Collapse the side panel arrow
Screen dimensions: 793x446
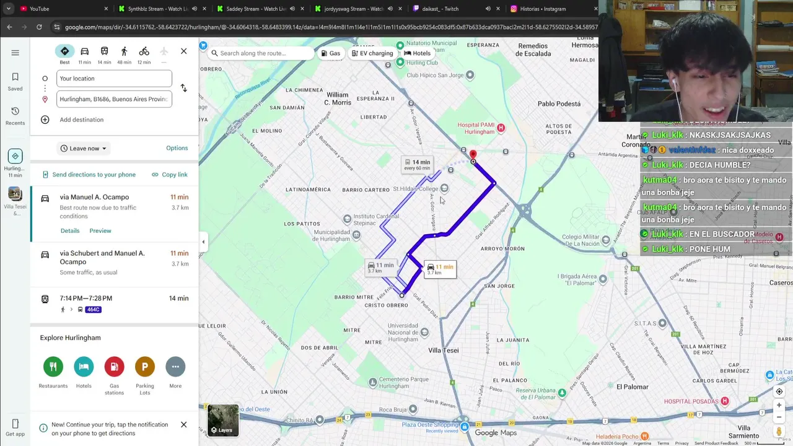(x=203, y=242)
